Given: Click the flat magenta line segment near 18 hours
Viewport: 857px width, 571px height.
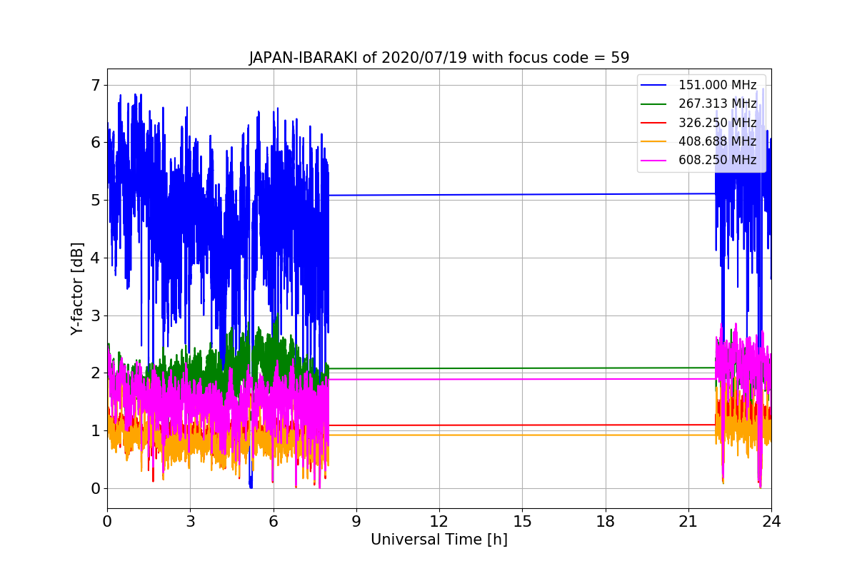Looking at the screenshot, I should 605,379.
